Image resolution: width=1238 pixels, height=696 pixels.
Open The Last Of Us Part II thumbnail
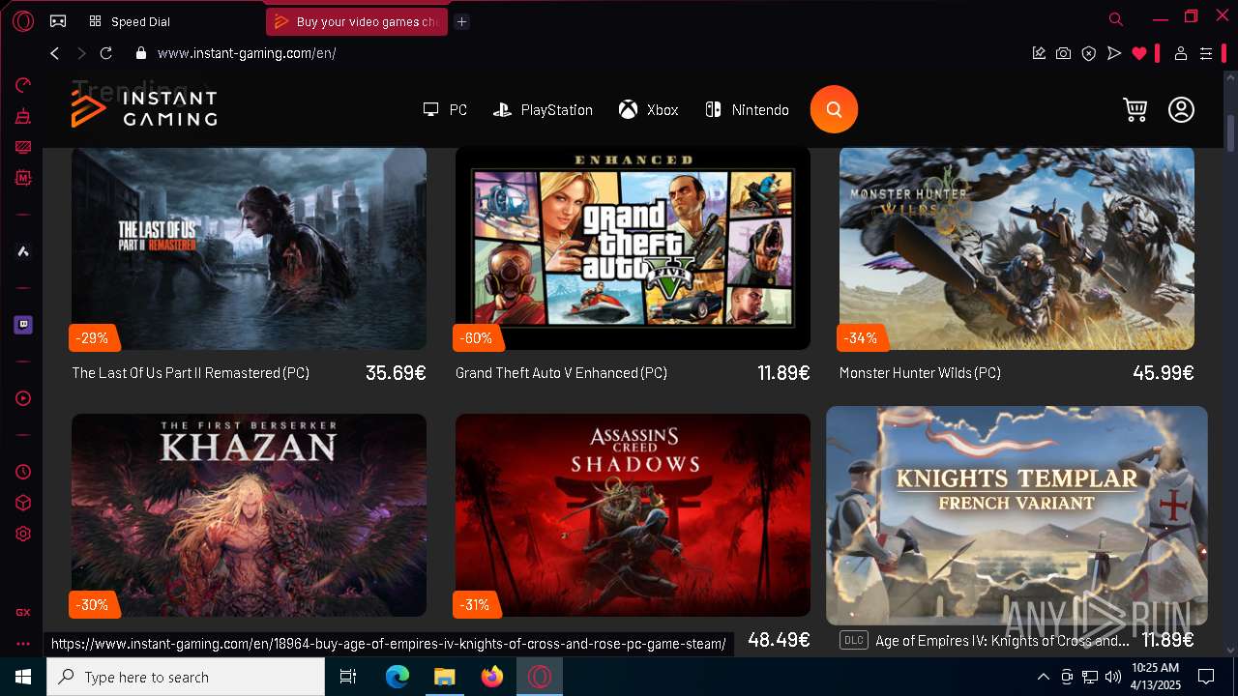coord(249,248)
